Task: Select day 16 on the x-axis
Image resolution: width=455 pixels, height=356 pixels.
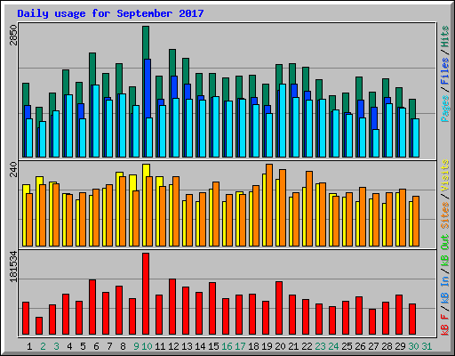Action: coord(227,346)
